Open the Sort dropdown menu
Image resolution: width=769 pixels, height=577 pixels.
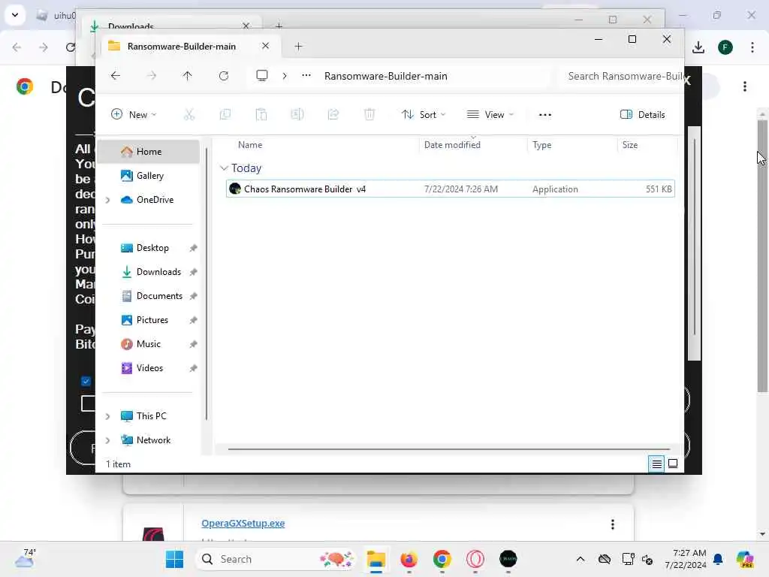[424, 114]
